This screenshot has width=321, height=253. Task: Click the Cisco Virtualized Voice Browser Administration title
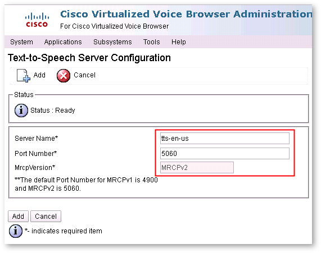186,14
